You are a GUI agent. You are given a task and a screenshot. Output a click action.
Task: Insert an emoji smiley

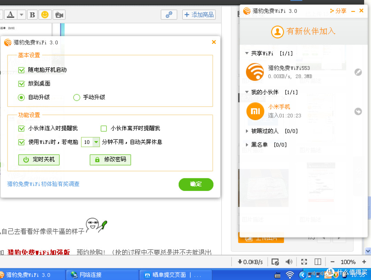tap(45, 15)
